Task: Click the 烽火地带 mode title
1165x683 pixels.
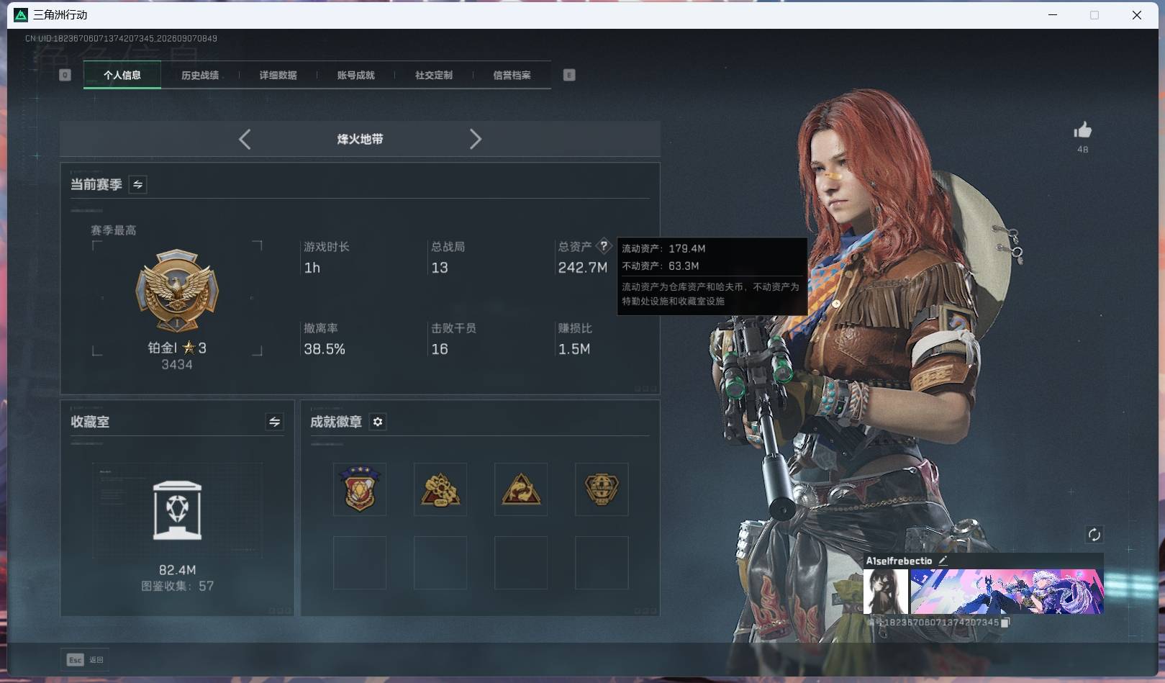Action: coord(360,139)
